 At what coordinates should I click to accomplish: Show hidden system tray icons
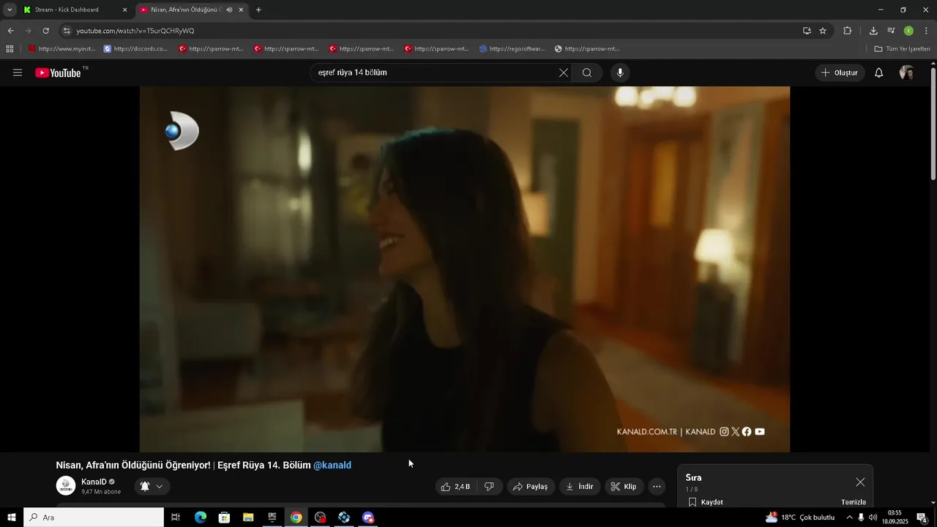[849, 517]
